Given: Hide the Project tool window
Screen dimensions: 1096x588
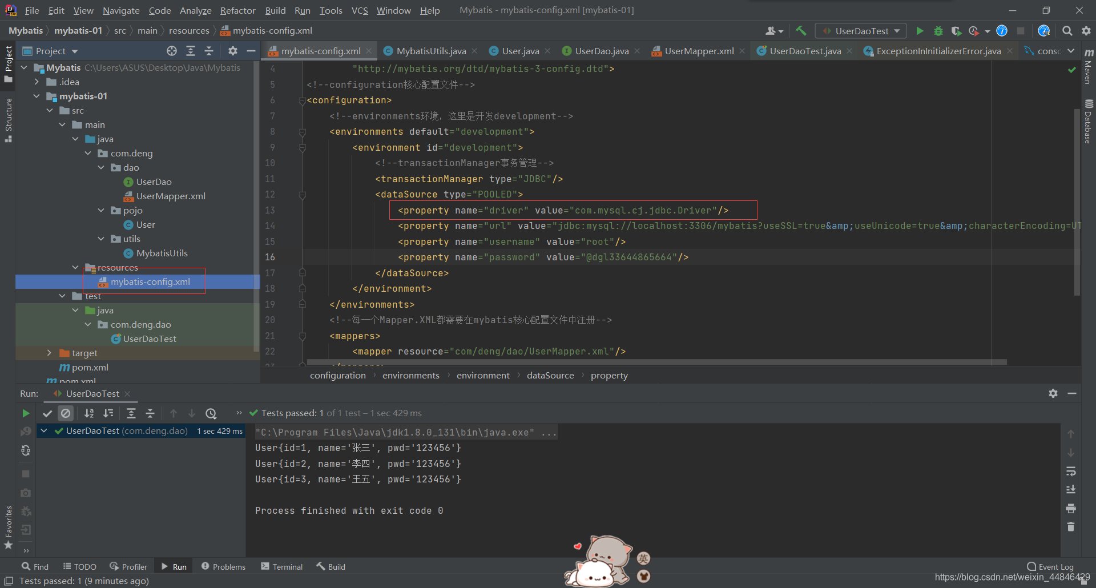Looking at the screenshot, I should click(x=251, y=51).
